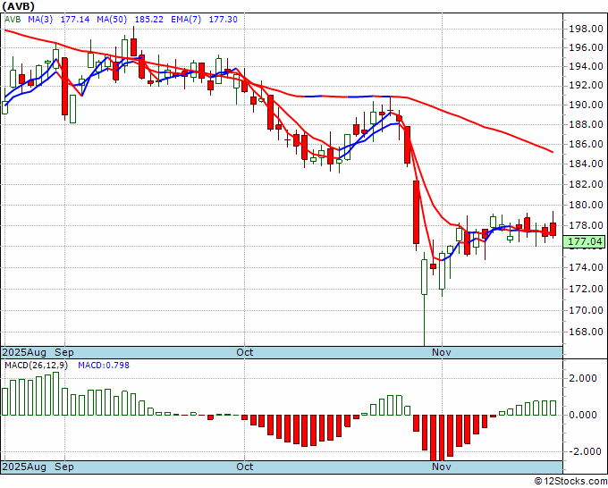Click the 188.00 price axis label
Viewport: 608px width, 488px height.
point(586,124)
